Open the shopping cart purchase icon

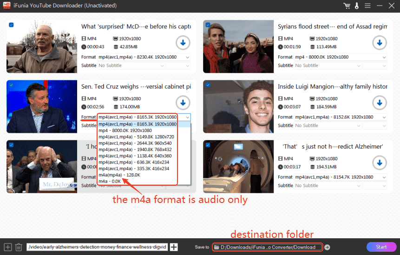coord(347,6)
